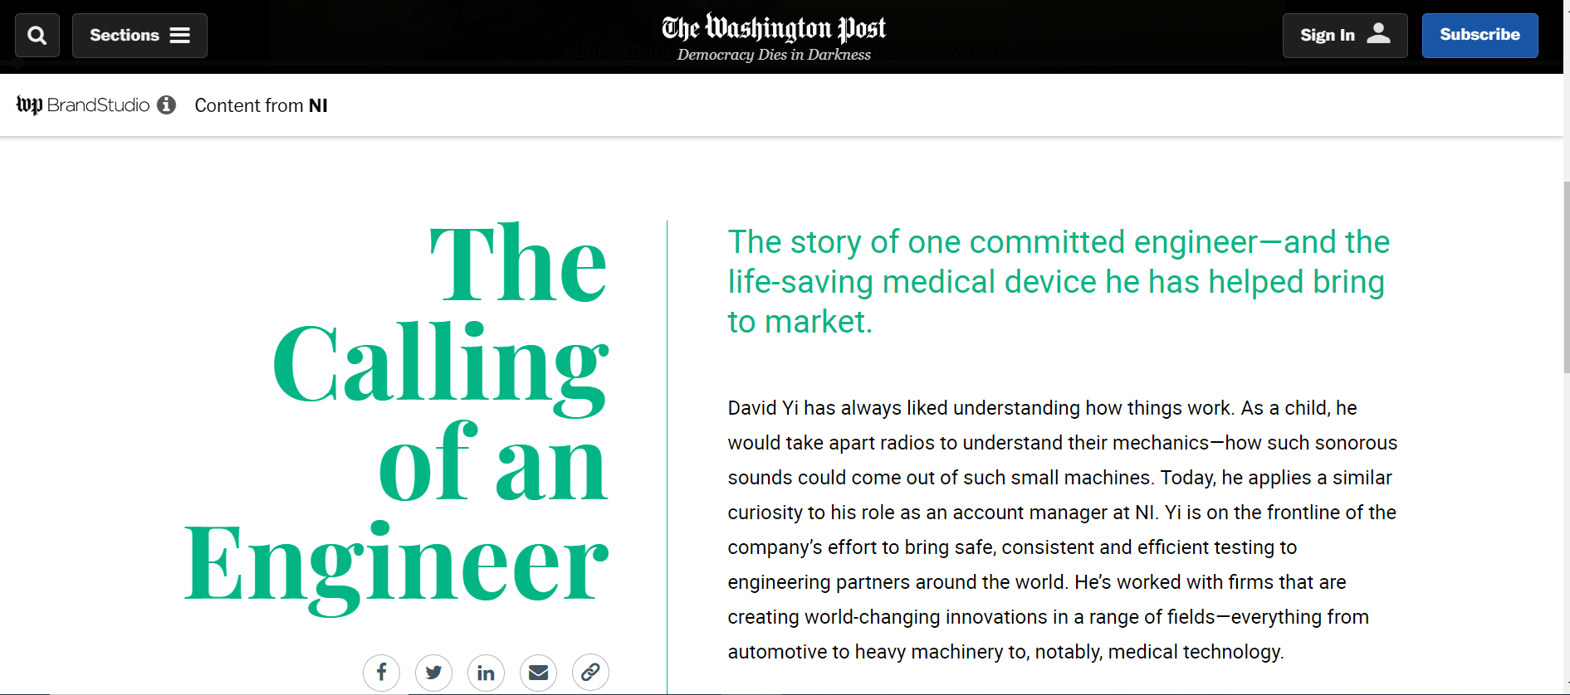Image resolution: width=1570 pixels, height=695 pixels.
Task: Share the article on Twitter
Action: [433, 672]
